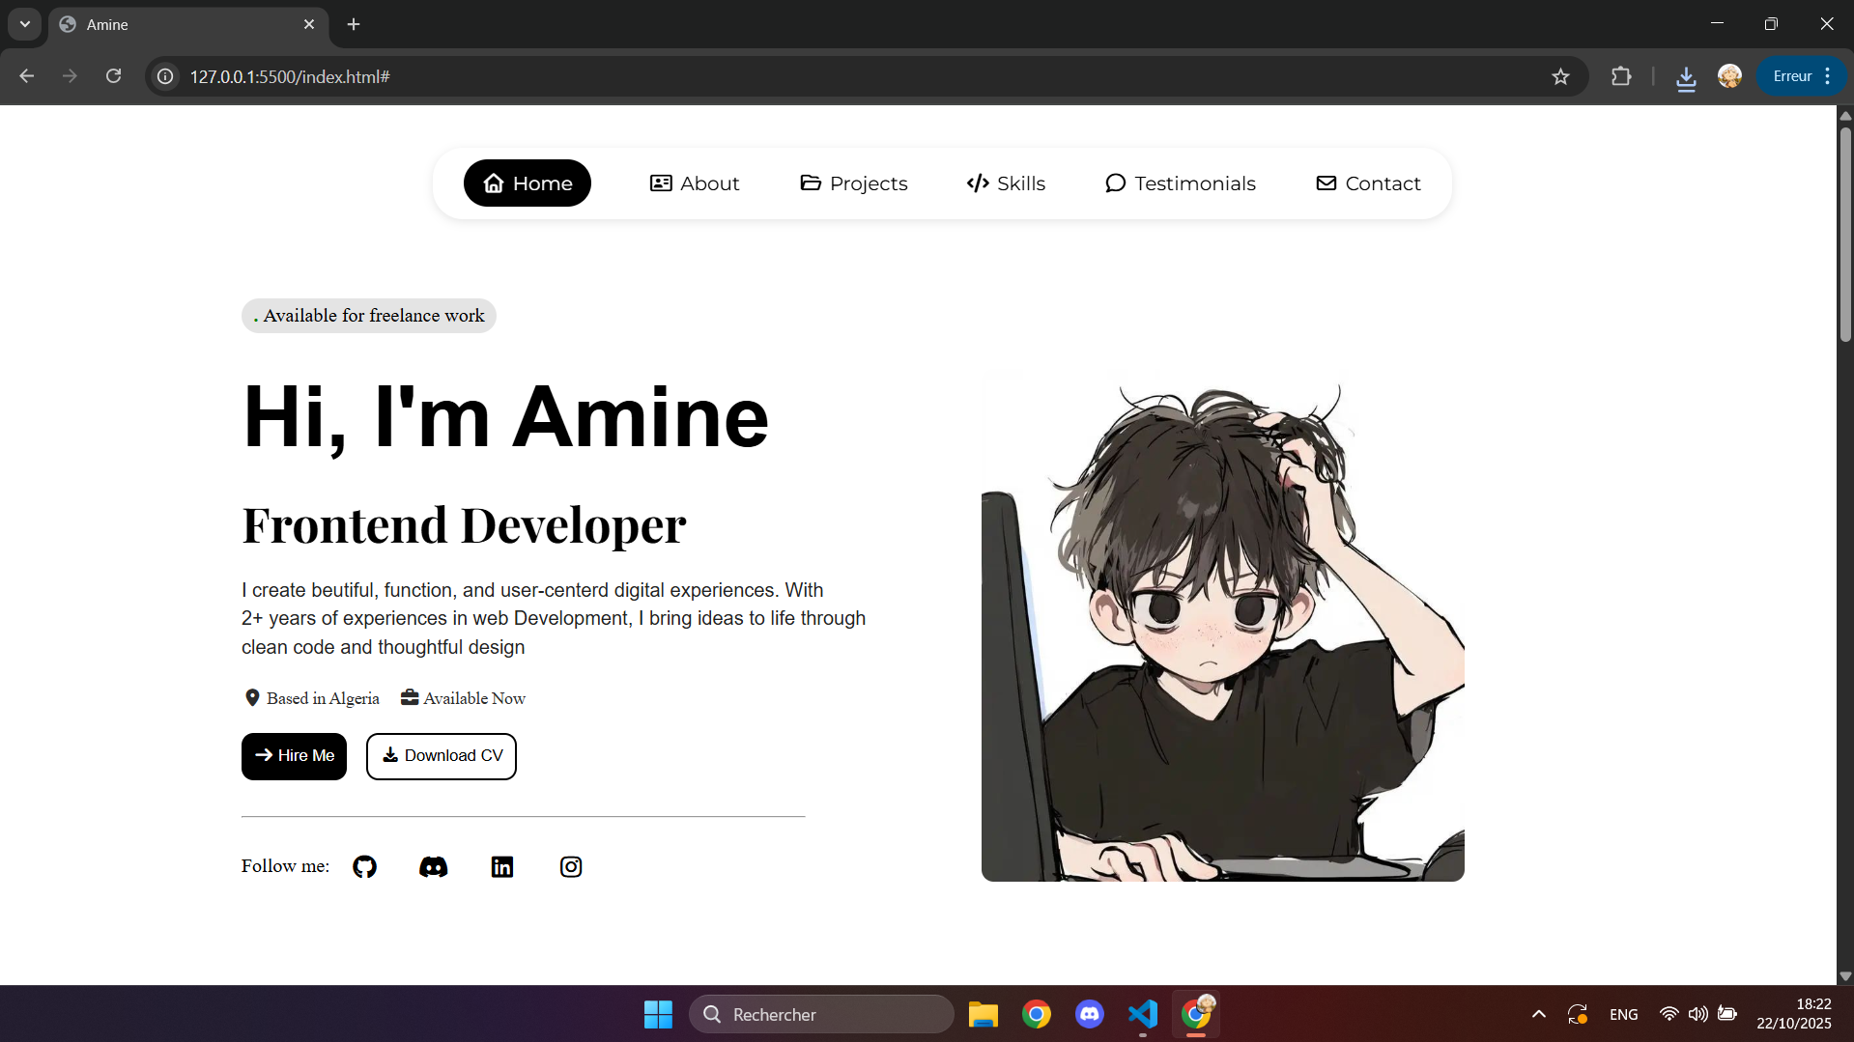Expand hidden icons in the system tray
The image size is (1854, 1042).
click(x=1538, y=1014)
